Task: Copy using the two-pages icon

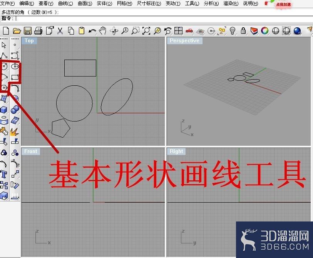Action: tap(71, 31)
